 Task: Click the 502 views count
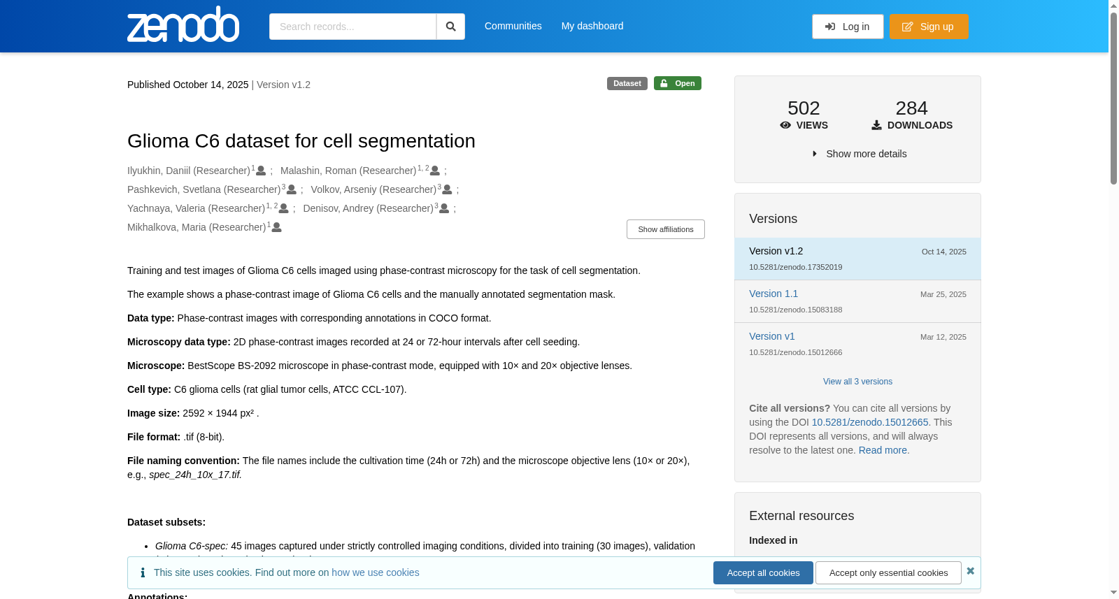point(804,108)
